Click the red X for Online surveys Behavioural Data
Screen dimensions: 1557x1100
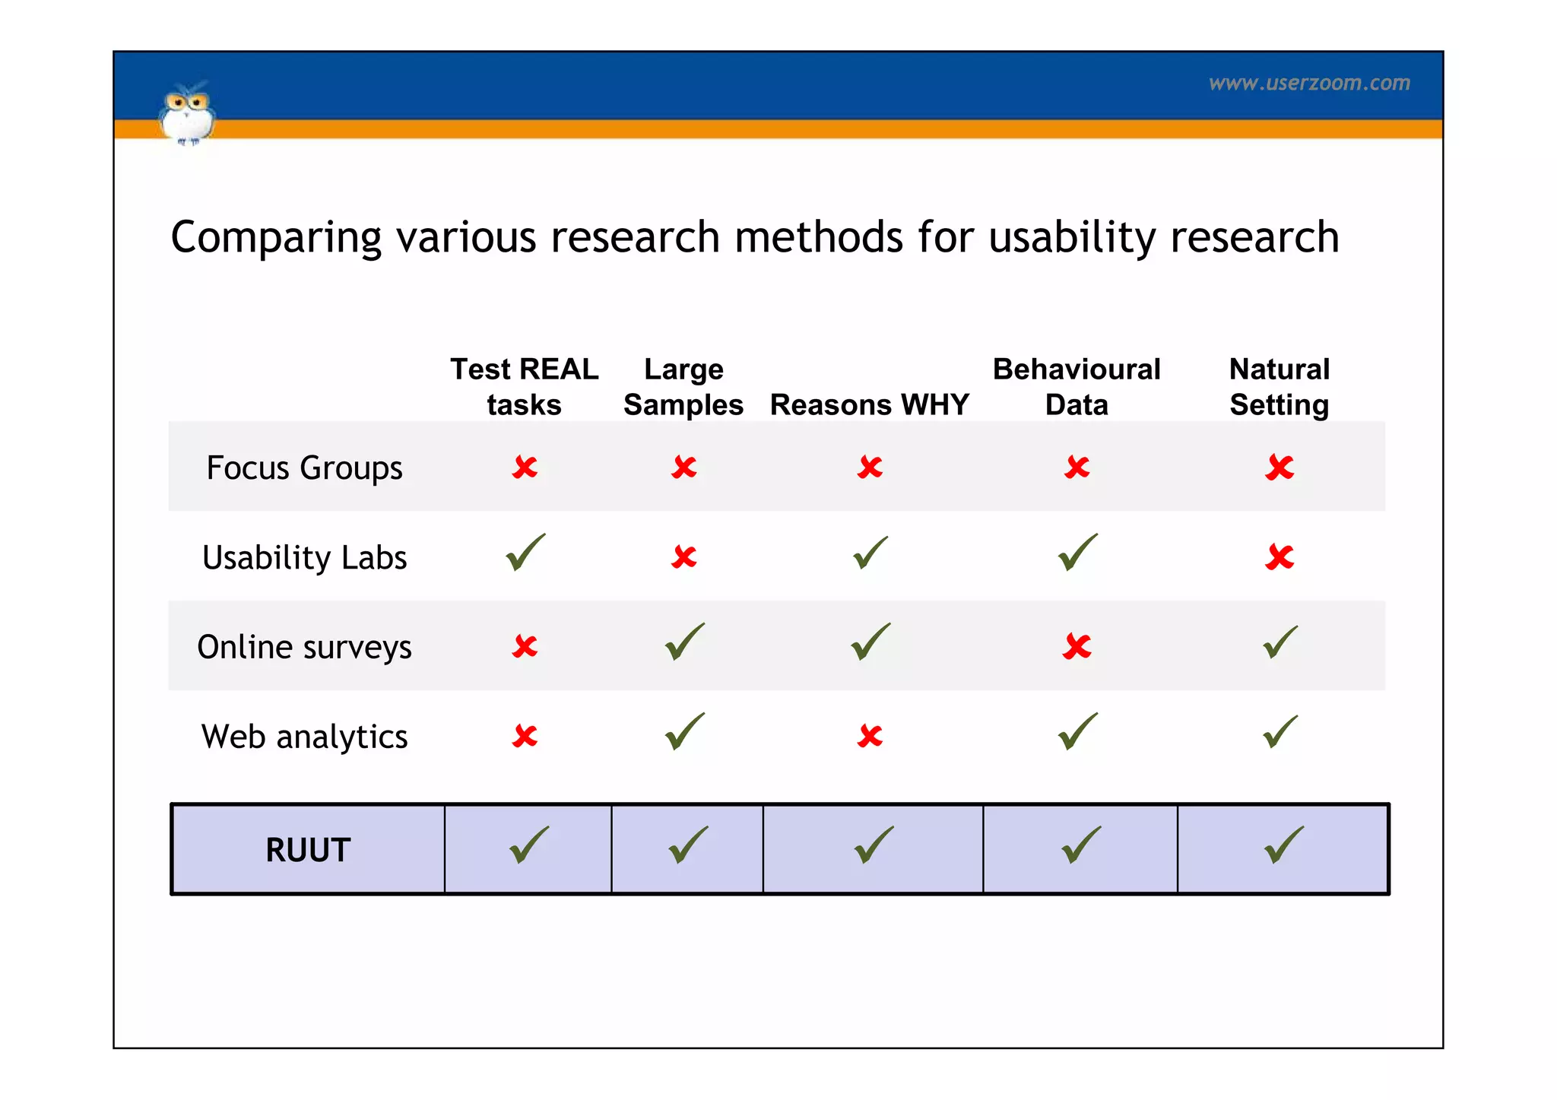click(x=1077, y=647)
